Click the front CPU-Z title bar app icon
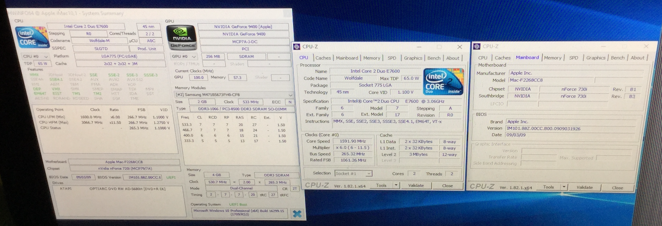The height and width of the screenshot is (226, 662). [x=297, y=47]
